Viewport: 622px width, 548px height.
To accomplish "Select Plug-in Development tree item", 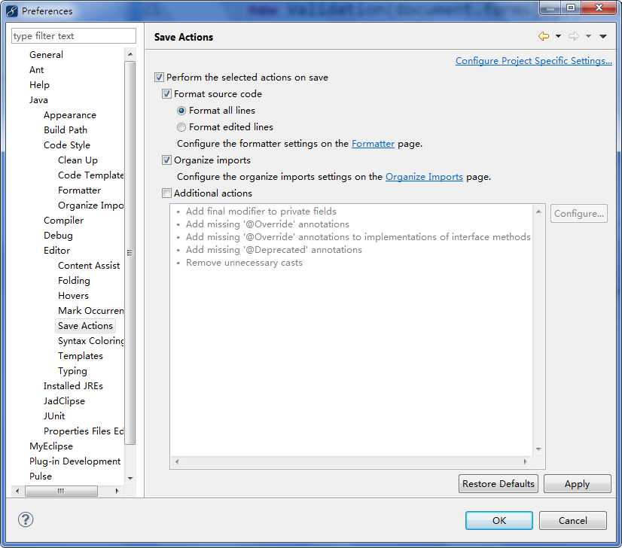I will point(75,461).
